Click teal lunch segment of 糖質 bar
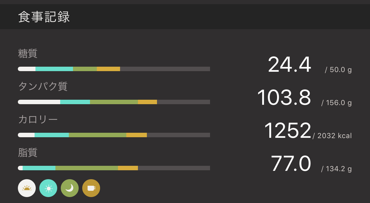This screenshot has height=203, width=370. [x=54, y=69]
